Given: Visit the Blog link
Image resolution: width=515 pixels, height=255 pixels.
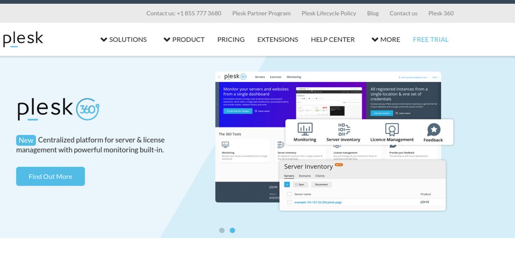Looking at the screenshot, I should [x=373, y=13].
